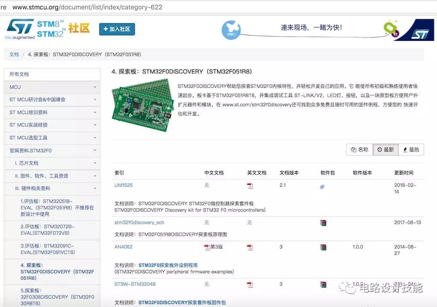Click UM1525 document version 2.1
Screen dimensions: 437x307
[283, 185]
